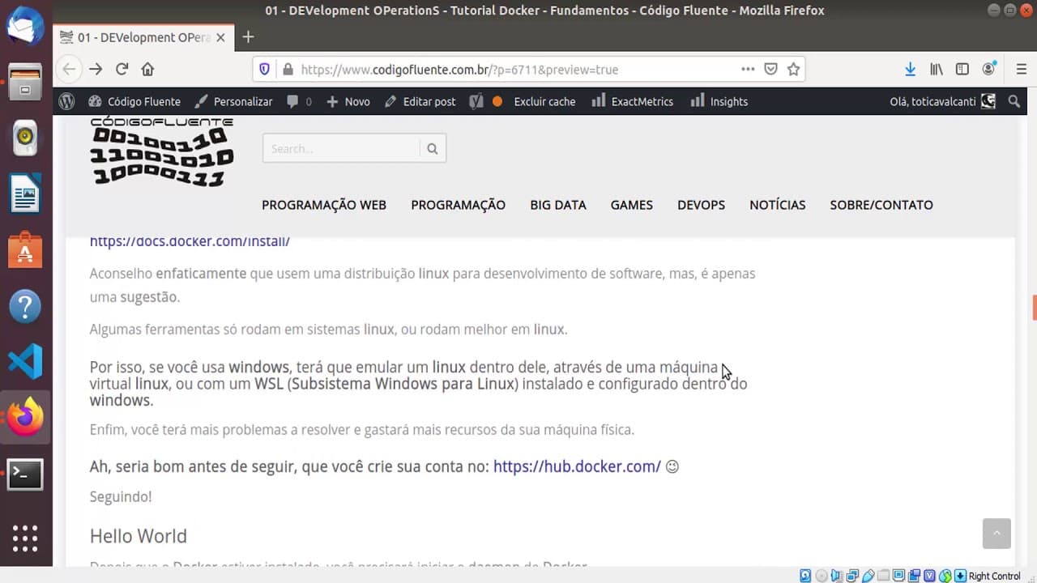The height and width of the screenshot is (583, 1037).
Task: Launch Rhythmbox speaker icon in dock
Action: 25,138
